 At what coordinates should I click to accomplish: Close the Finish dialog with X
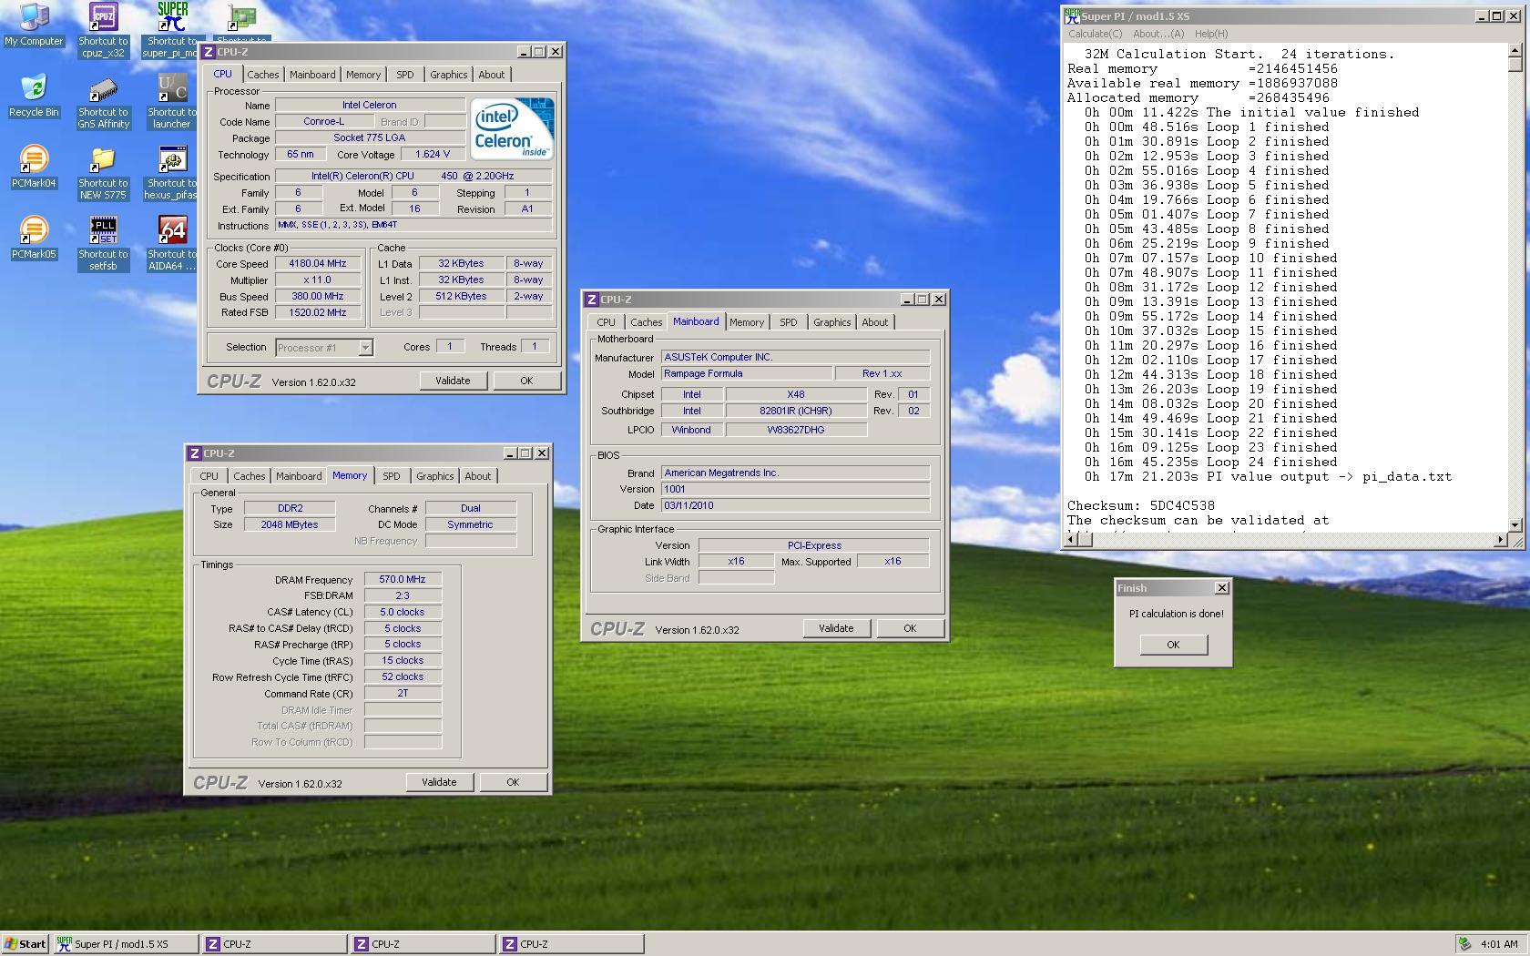point(1222,588)
